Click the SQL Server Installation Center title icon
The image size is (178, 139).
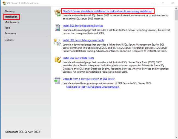(x=4, y=3)
